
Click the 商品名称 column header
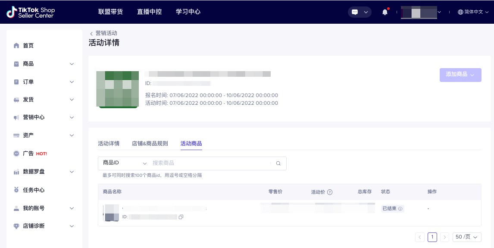click(112, 191)
